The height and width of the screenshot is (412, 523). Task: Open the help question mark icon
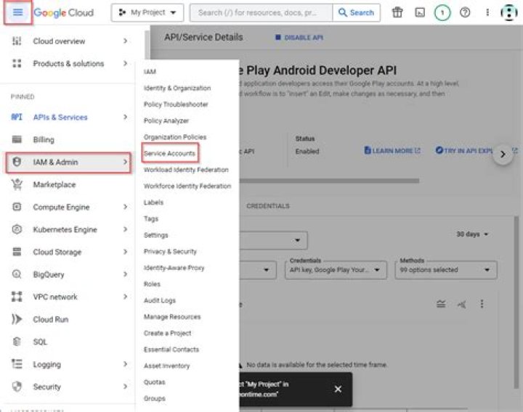point(465,12)
